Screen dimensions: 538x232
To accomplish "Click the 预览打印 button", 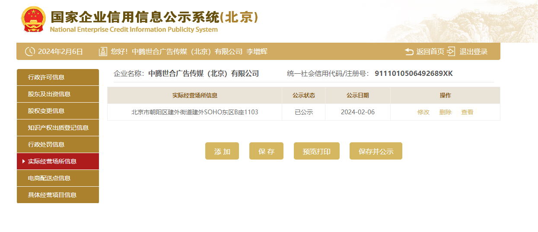I will 317,151.
